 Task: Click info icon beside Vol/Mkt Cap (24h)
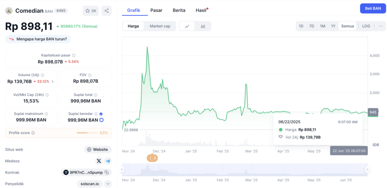pyautogui.click(x=47, y=95)
